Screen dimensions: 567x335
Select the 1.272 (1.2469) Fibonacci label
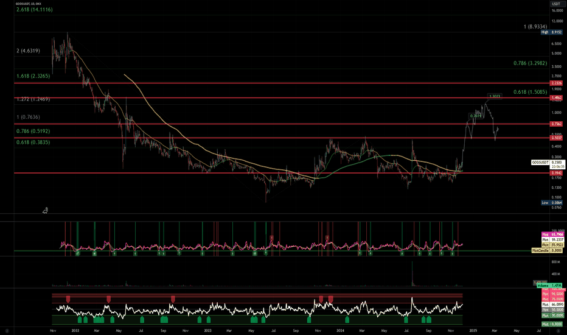point(33,99)
